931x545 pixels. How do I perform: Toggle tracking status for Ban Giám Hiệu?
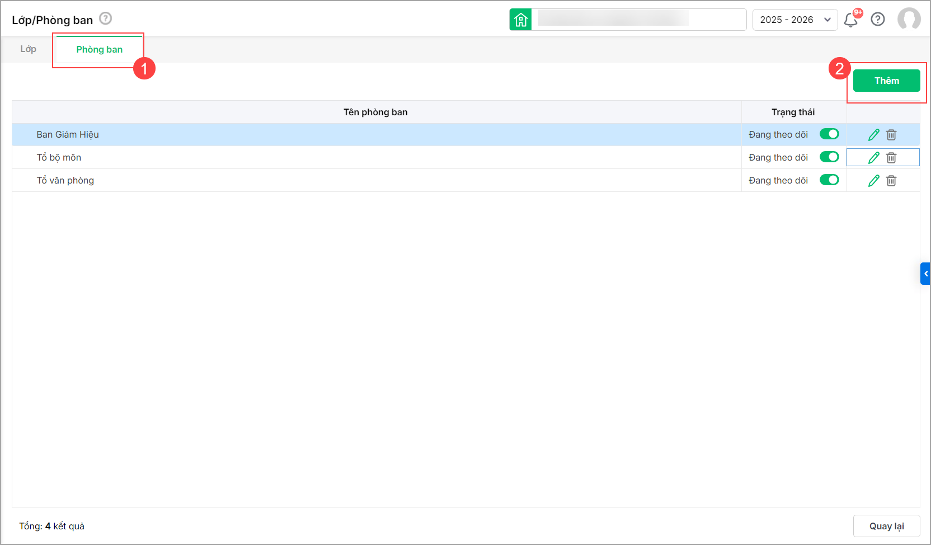point(829,134)
